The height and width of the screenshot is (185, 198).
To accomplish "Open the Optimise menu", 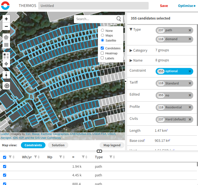I will pos(187,6).
